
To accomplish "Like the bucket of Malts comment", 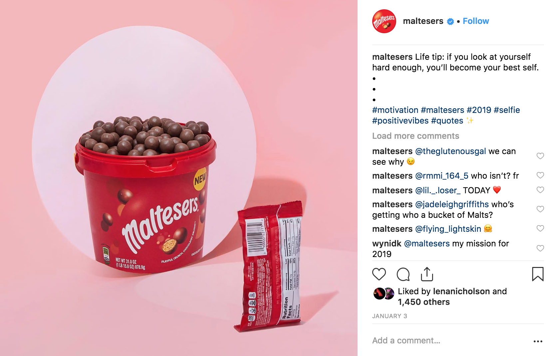I will (540, 209).
